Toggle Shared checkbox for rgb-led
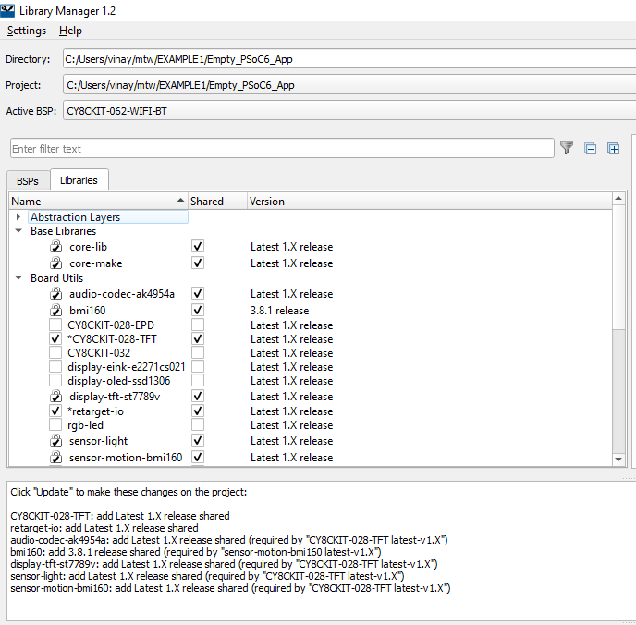Screen dimensions: 636x625 (x=197, y=425)
